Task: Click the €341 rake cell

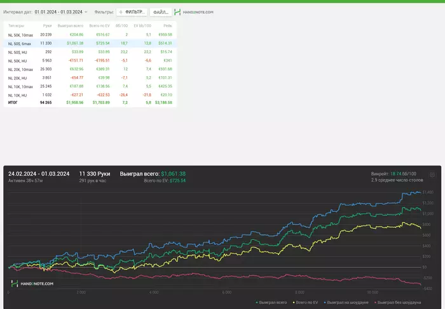Action: click(x=168, y=60)
